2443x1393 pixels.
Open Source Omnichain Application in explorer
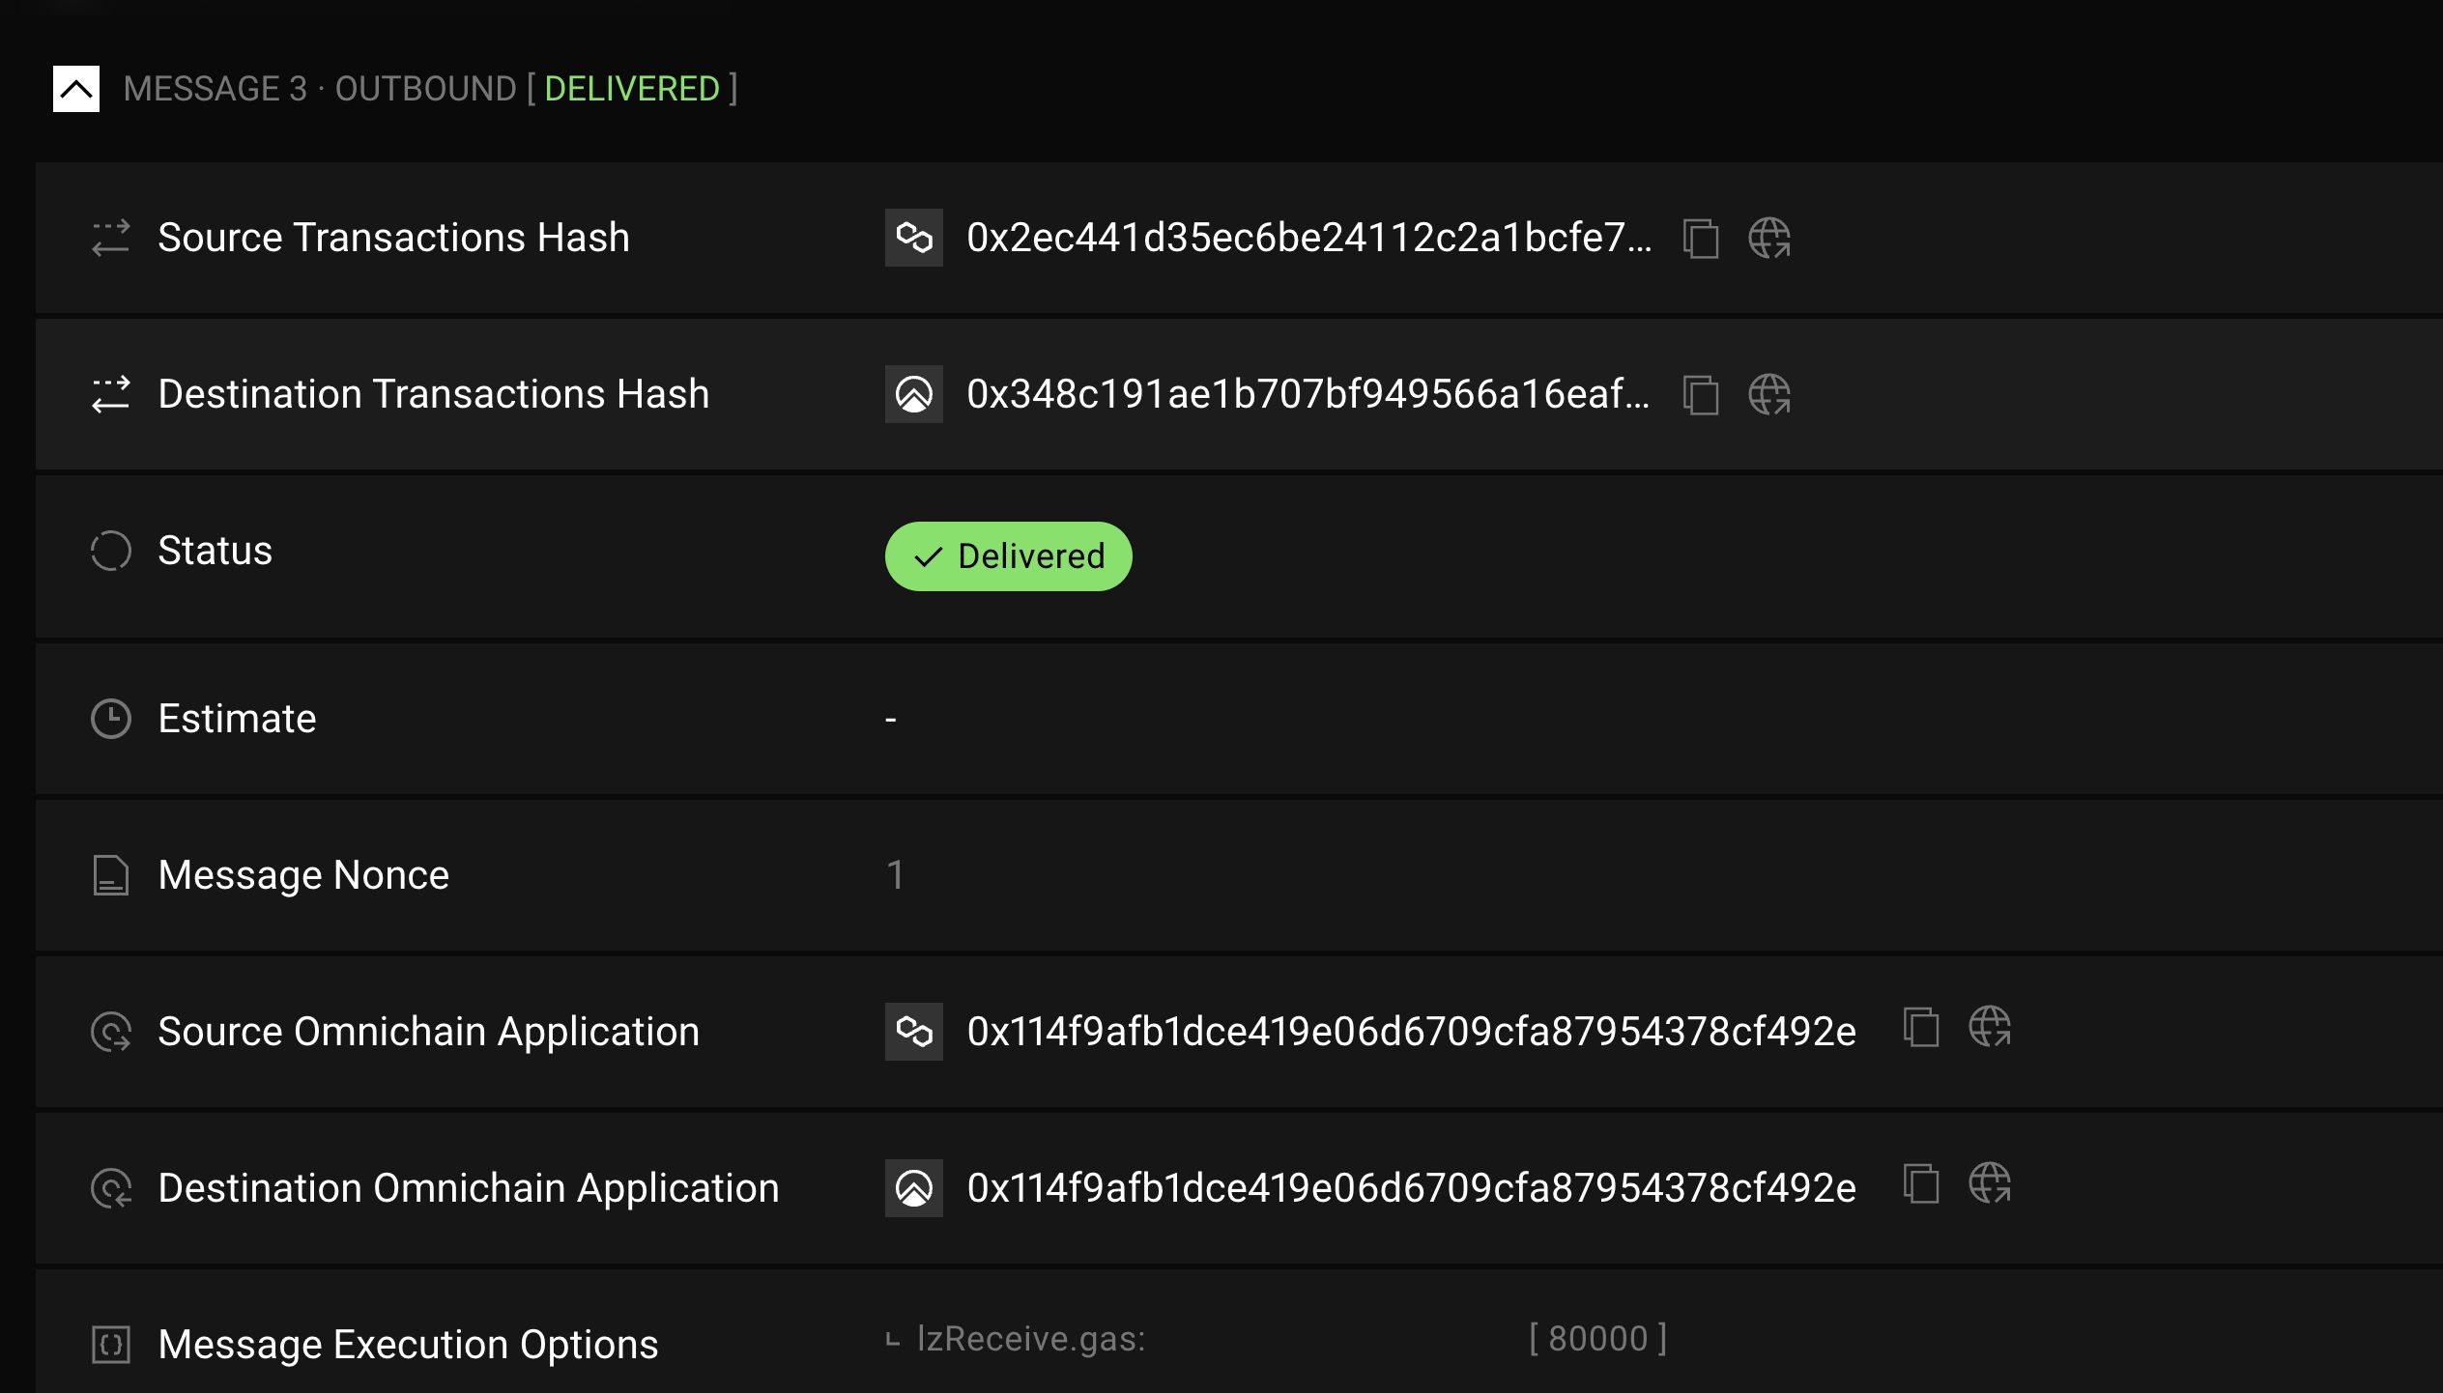click(x=1990, y=1027)
